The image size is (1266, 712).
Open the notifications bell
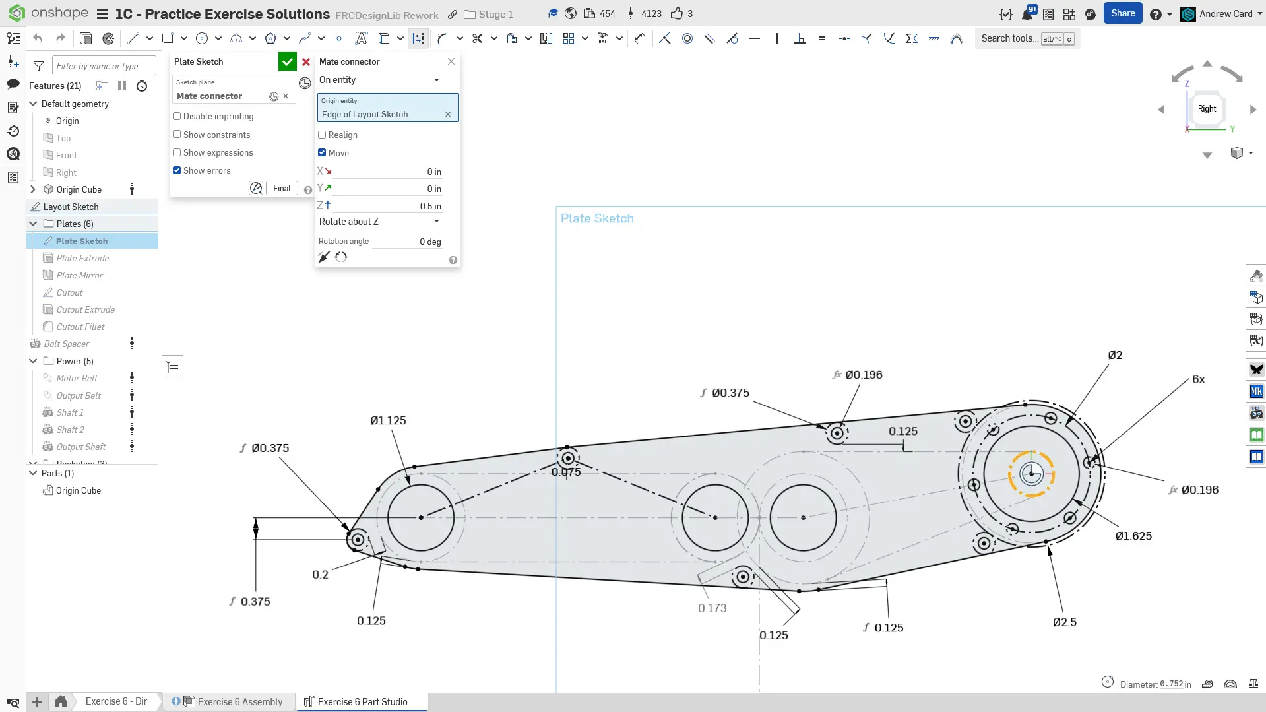1027,14
